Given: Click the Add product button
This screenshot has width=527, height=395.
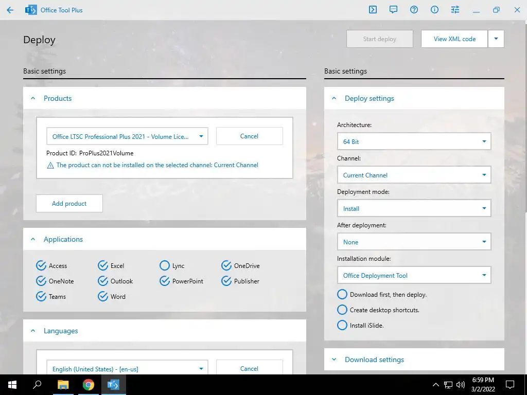Looking at the screenshot, I should tap(69, 204).
